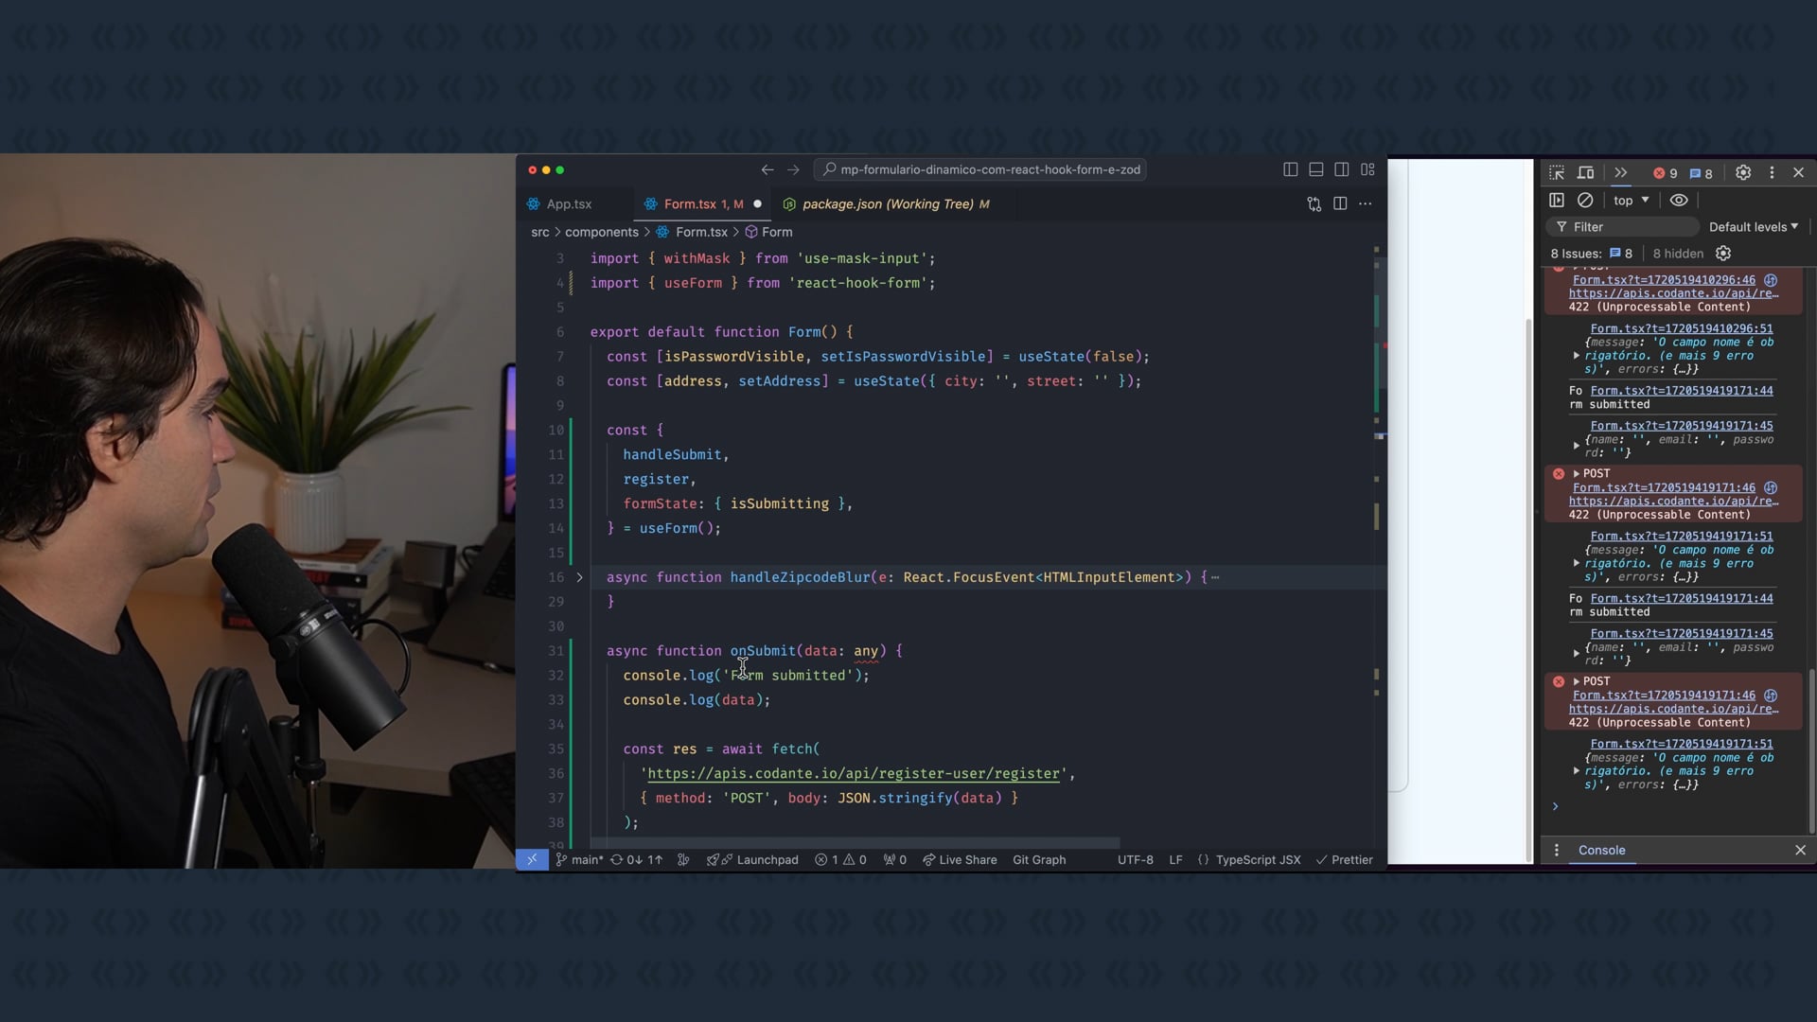1817x1022 pixels.
Task: Expand folded handleZipcodeBlur function
Action: coord(580,577)
